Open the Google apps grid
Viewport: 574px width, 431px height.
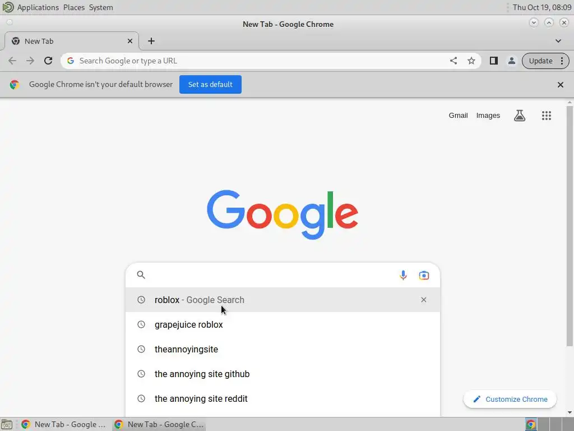coord(546,116)
